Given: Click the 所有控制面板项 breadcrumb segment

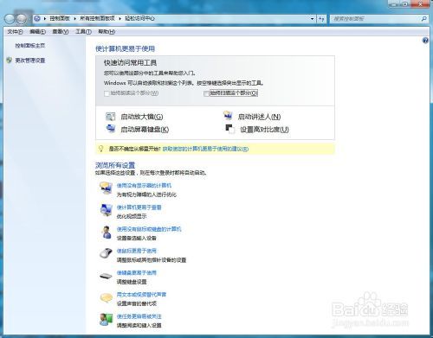Looking at the screenshot, I should [x=97, y=18].
